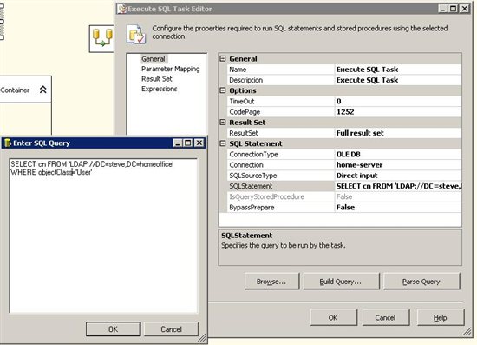Click inside the SQL query text area
Viewport: 477px width, 345px height.
pyautogui.click(x=103, y=236)
